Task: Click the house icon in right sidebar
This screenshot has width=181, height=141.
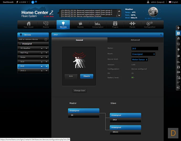Action: coord(178,38)
